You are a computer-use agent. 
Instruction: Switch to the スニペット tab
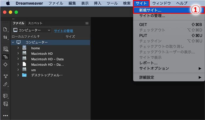[35, 23]
